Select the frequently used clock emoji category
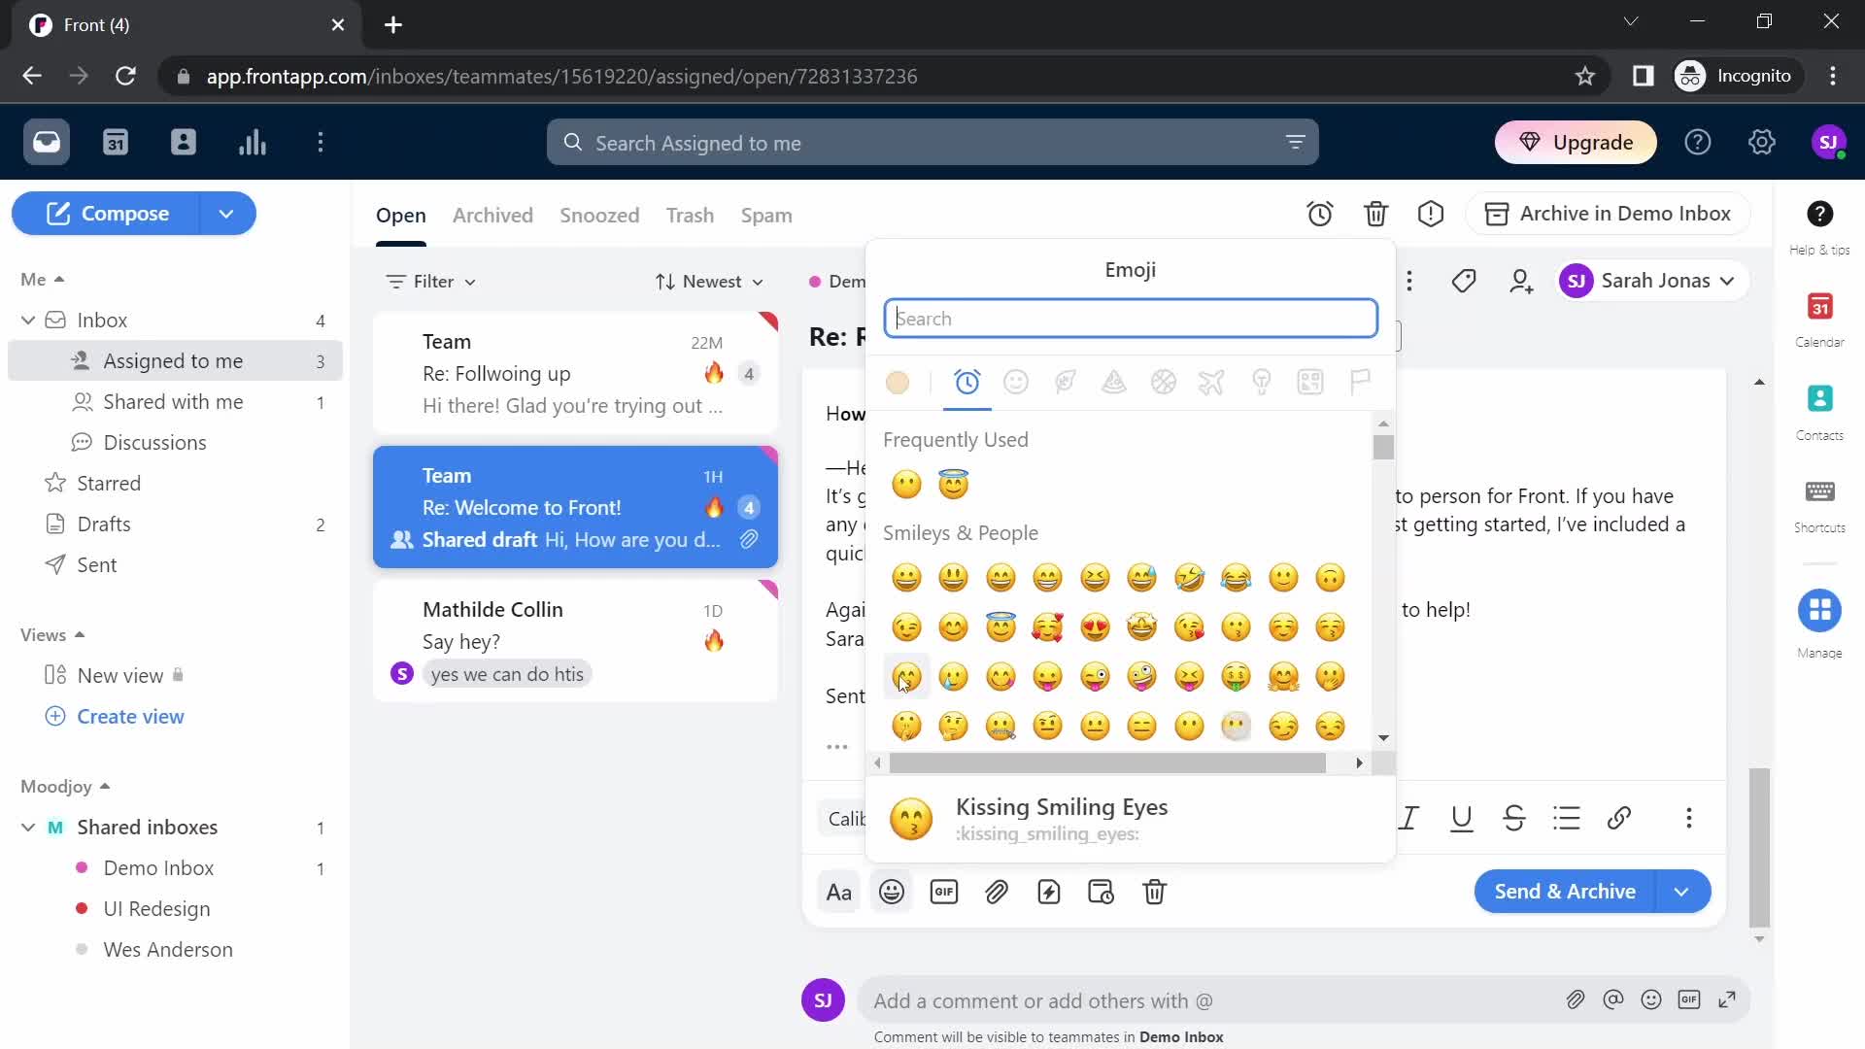The height and width of the screenshot is (1049, 1865). (x=966, y=382)
